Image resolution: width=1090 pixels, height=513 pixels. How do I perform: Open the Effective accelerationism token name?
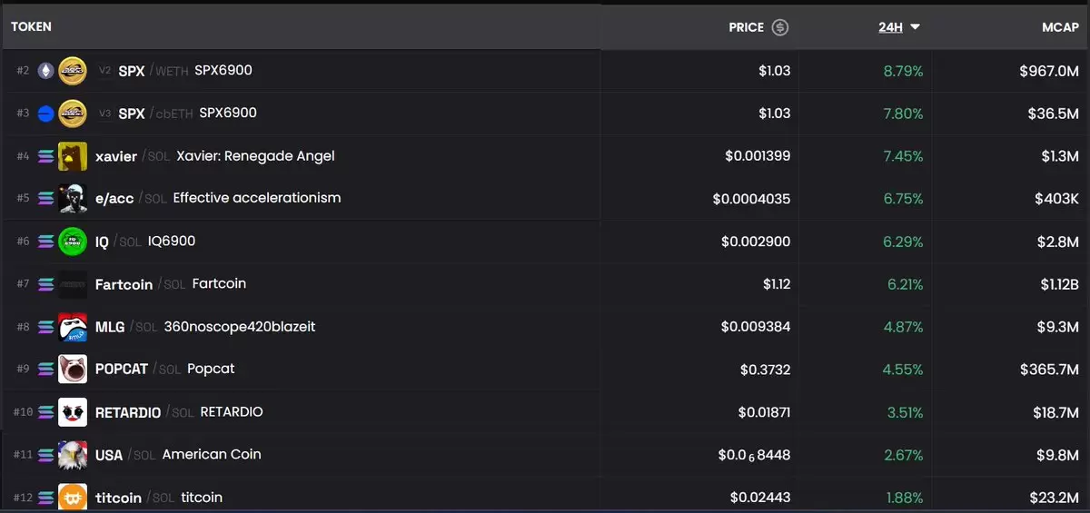(257, 198)
